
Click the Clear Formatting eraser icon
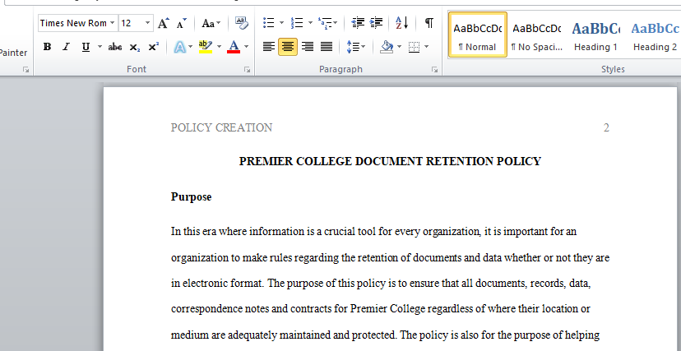pyautogui.click(x=242, y=23)
